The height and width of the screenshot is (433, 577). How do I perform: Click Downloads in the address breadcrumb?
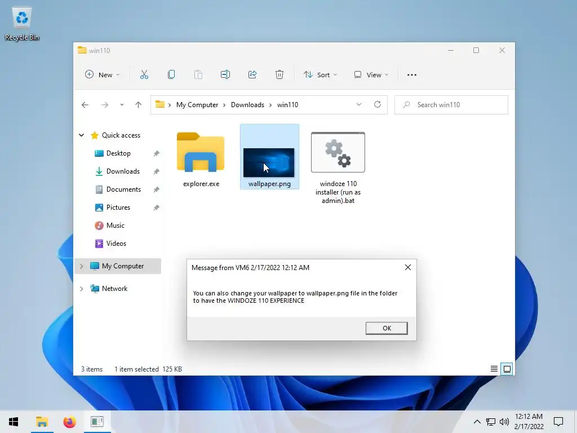coord(247,105)
